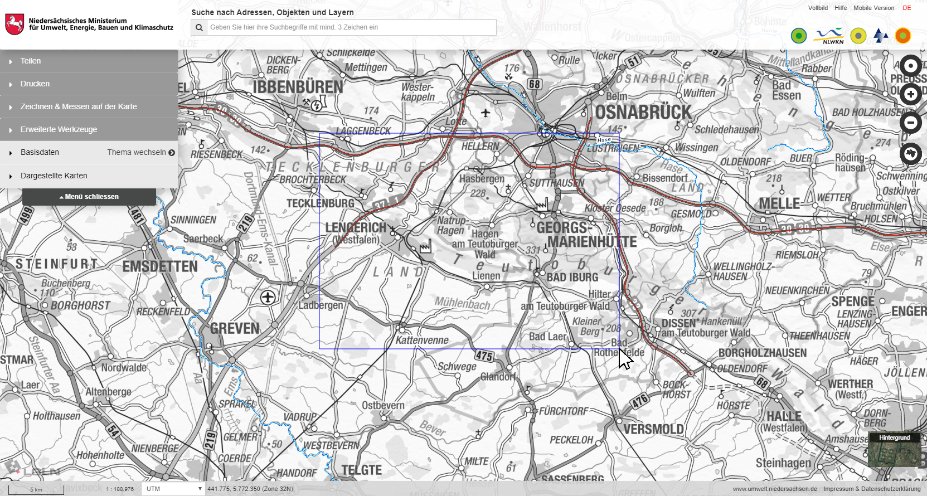Image resolution: width=927 pixels, height=496 pixels.
Task: Click the green circle theme icon
Action: pyautogui.click(x=799, y=36)
